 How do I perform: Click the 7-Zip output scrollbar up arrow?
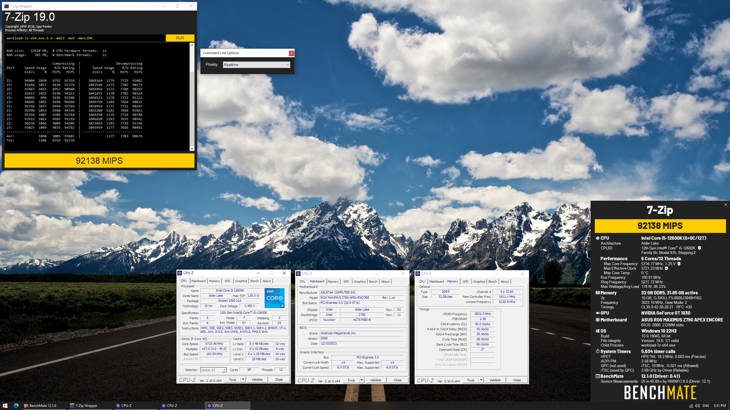[x=192, y=45]
